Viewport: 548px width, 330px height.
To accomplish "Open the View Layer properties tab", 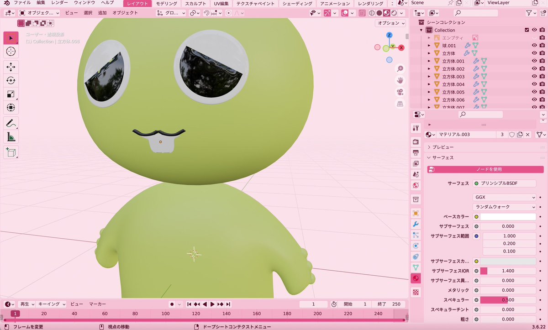I will (x=416, y=164).
